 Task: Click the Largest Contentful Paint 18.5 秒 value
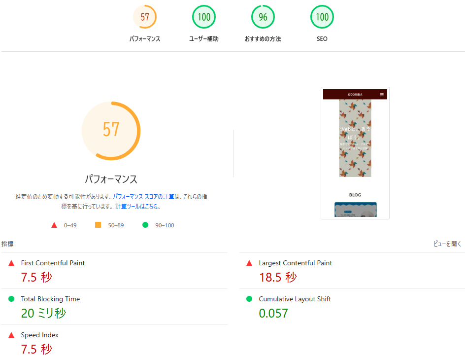[x=278, y=277]
